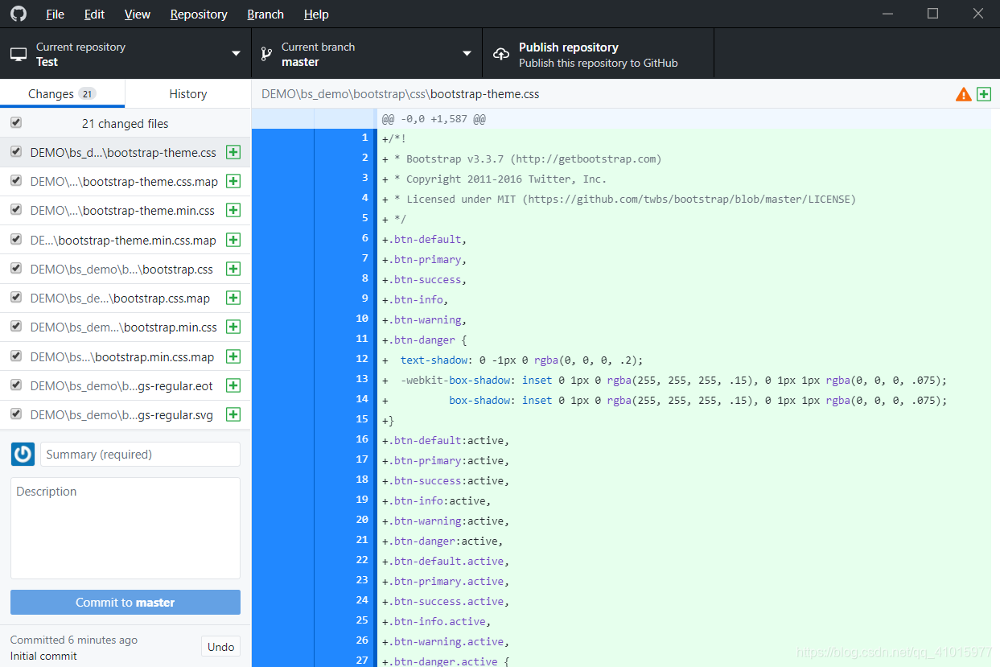Click the Bootstrap v3.3.7 comment line
Screen dimensions: 1000x667
[x=522, y=159]
